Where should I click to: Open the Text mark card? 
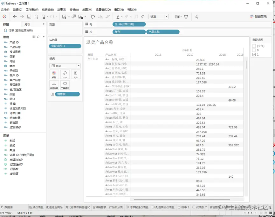[x=76, y=74]
